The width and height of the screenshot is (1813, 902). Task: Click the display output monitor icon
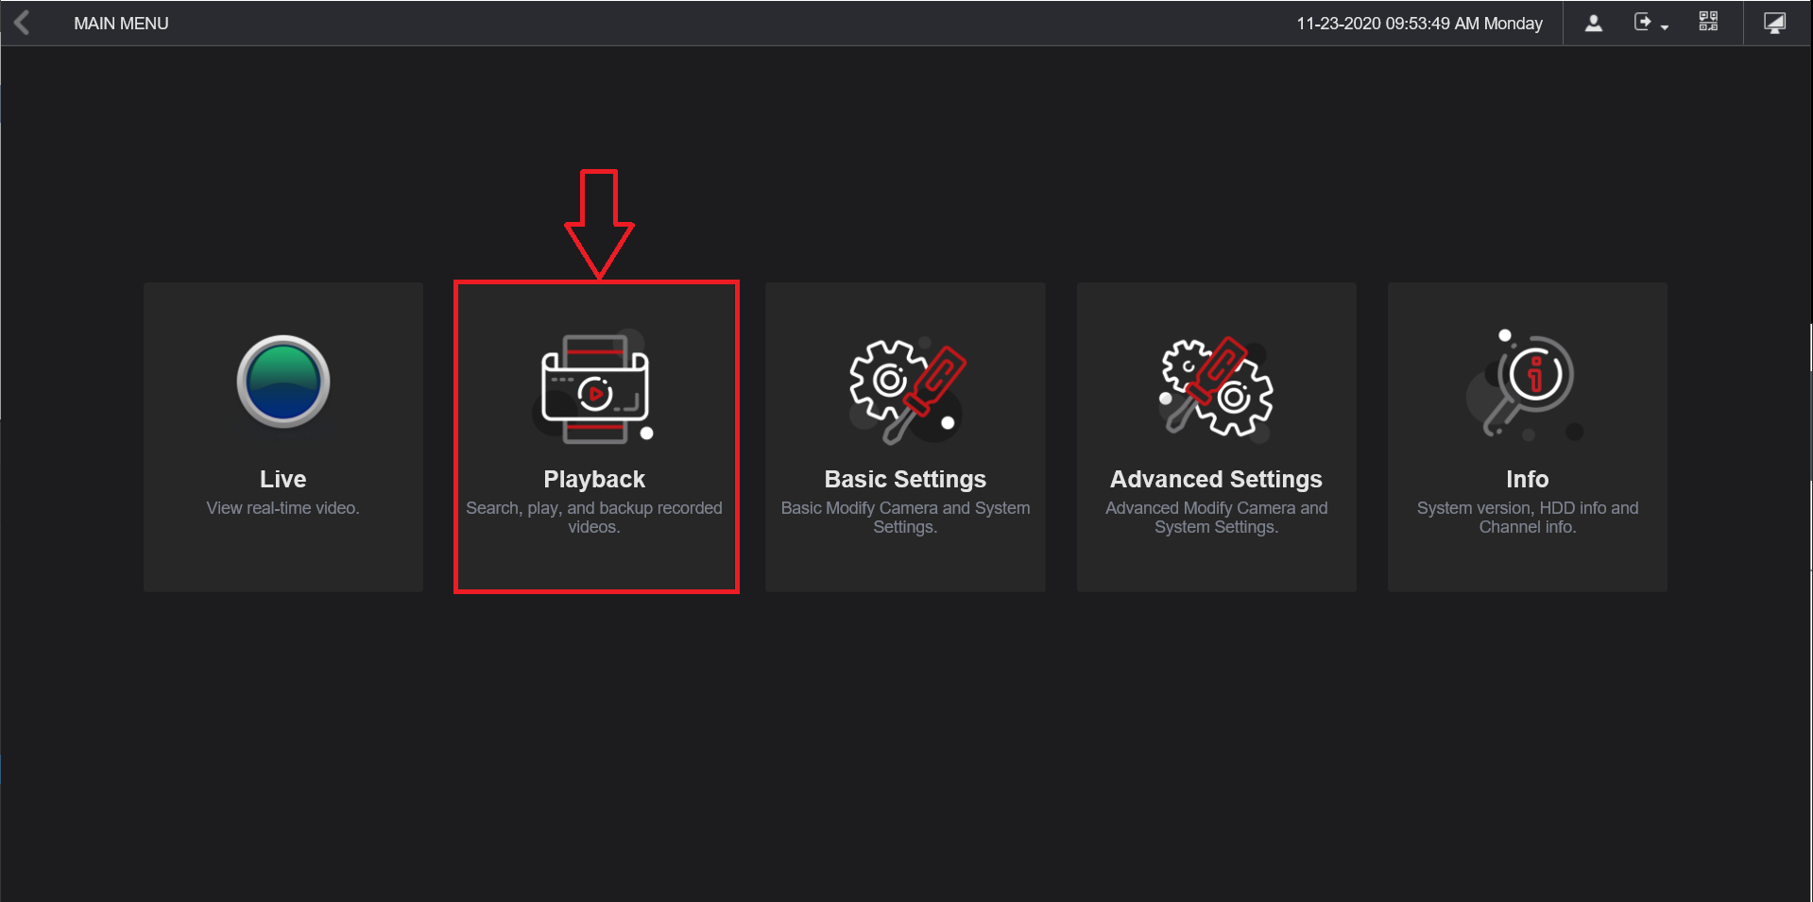(x=1774, y=22)
